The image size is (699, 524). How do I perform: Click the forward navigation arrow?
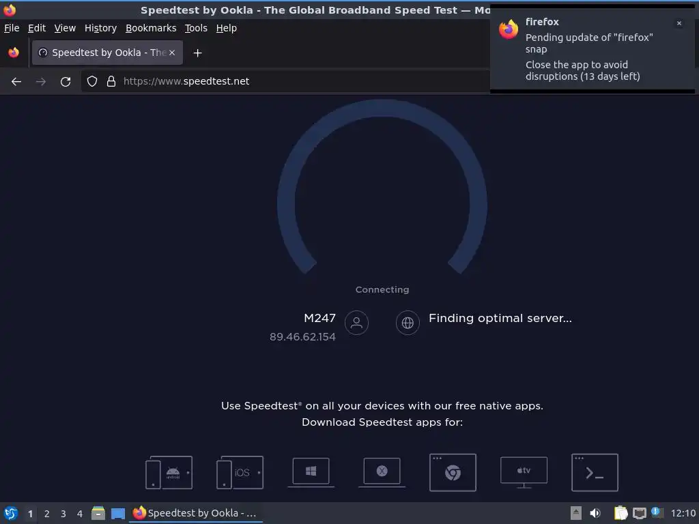[x=40, y=82]
